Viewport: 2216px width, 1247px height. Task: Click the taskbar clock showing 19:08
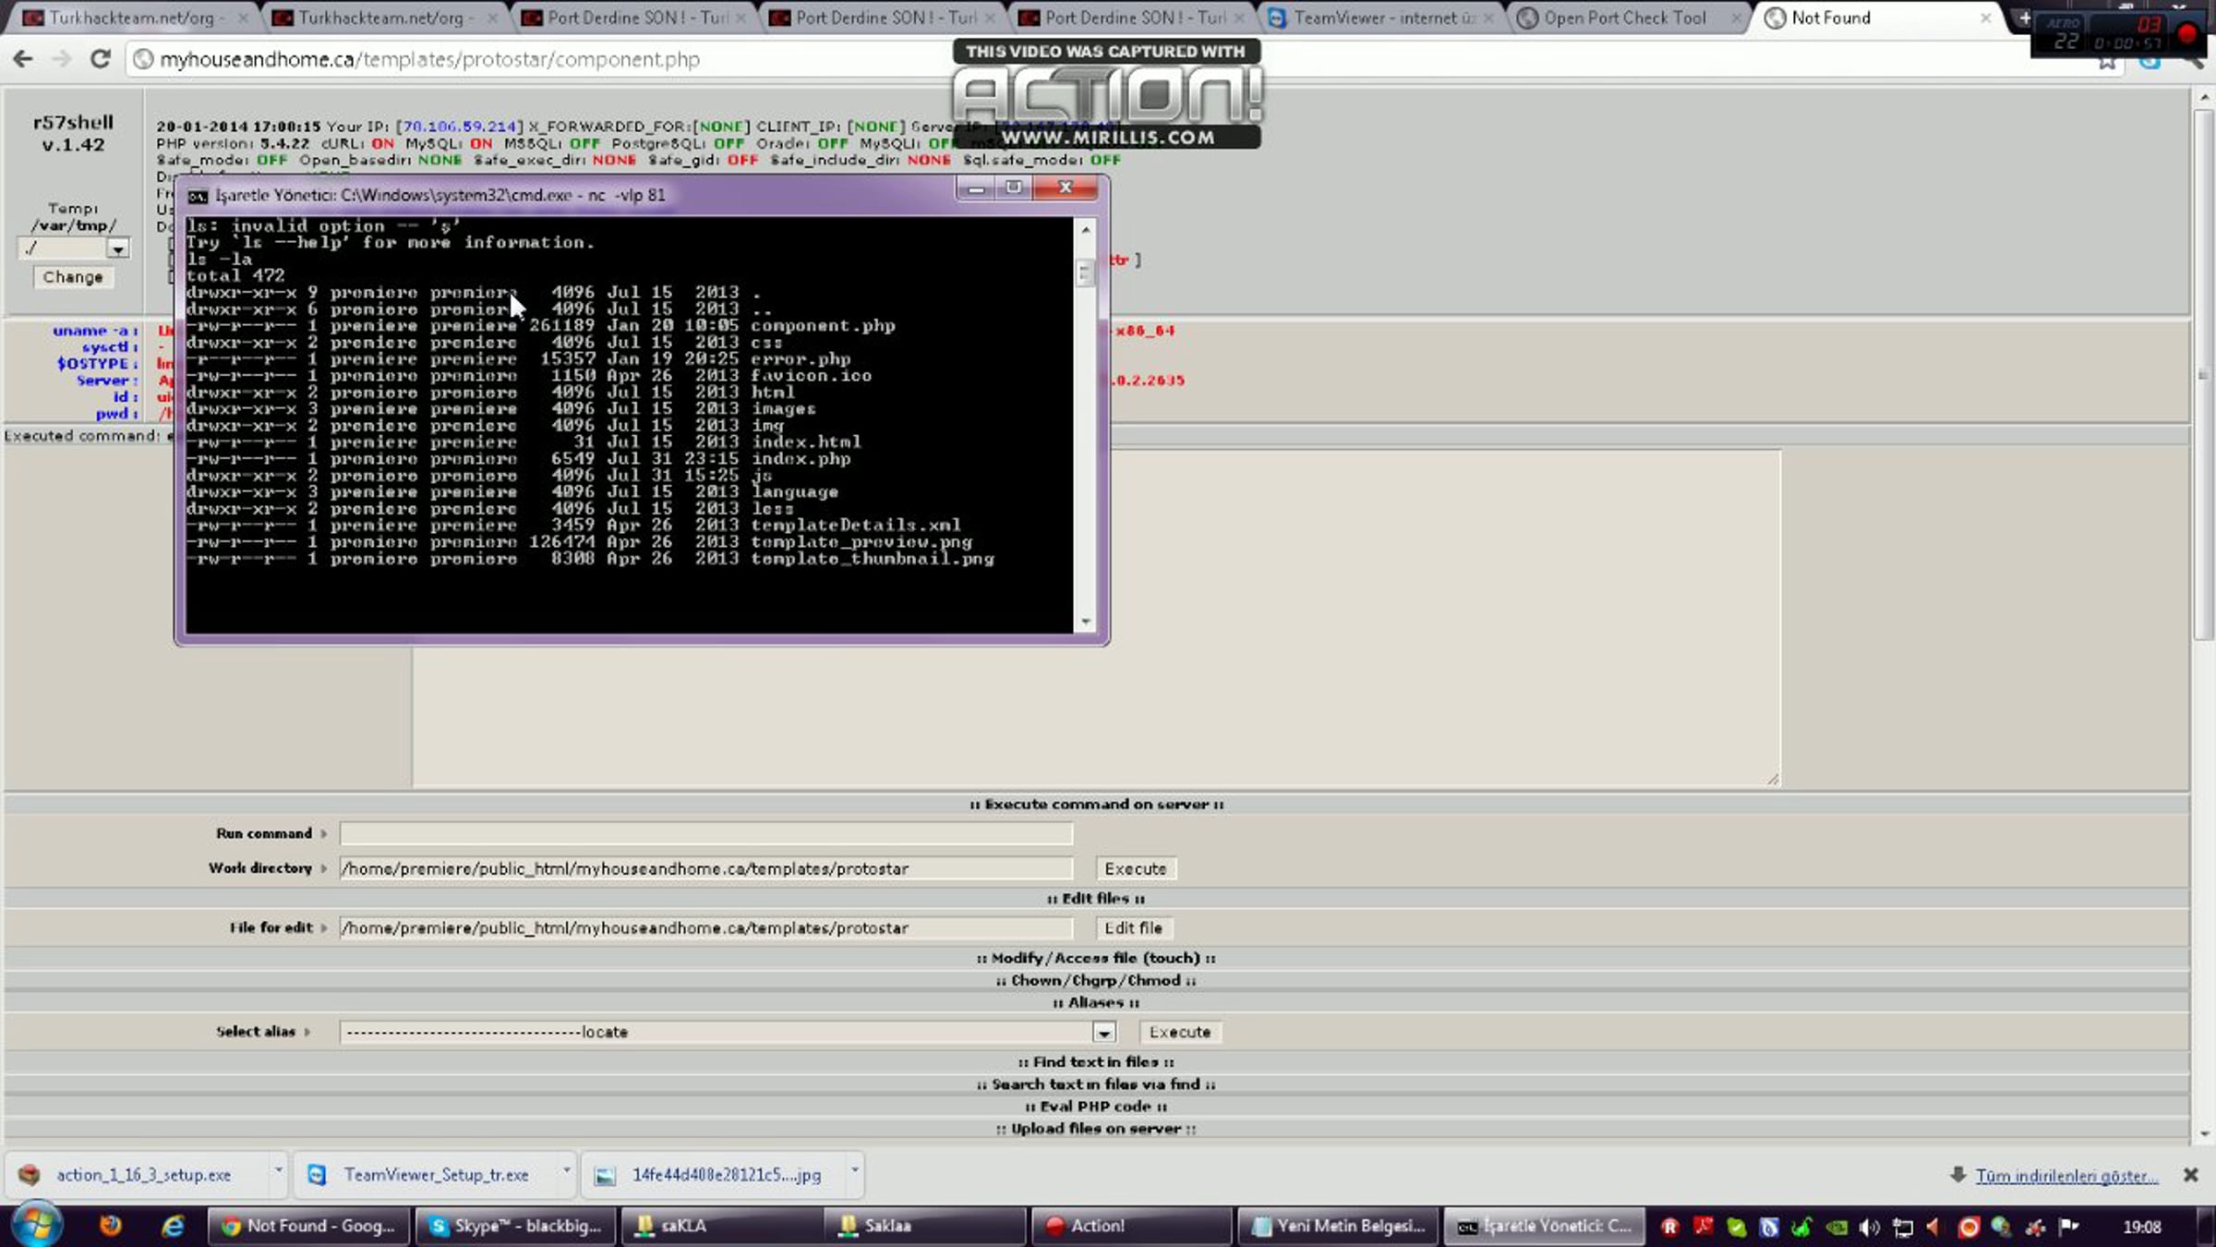pos(2142,1227)
